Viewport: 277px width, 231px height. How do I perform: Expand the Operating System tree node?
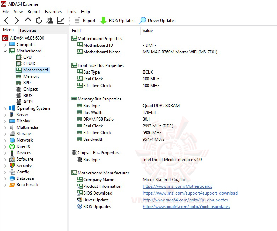pos(5,109)
